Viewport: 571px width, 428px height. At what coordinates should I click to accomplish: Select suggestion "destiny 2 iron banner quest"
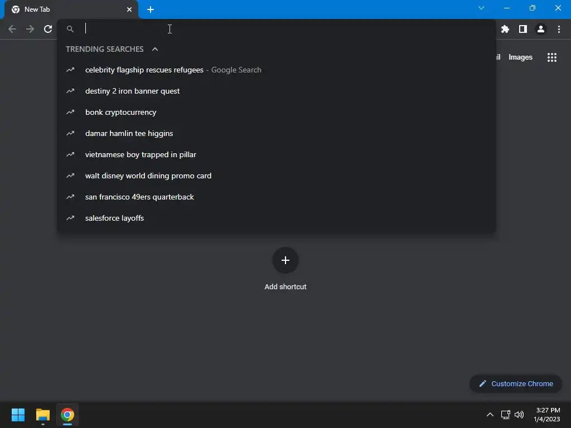coord(277,91)
